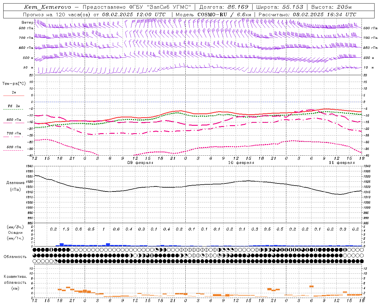The image size is (379, 303).
Task: Click the provider text ФГБУ "ЗапСиб УГМС"
Action: click(x=160, y=7)
